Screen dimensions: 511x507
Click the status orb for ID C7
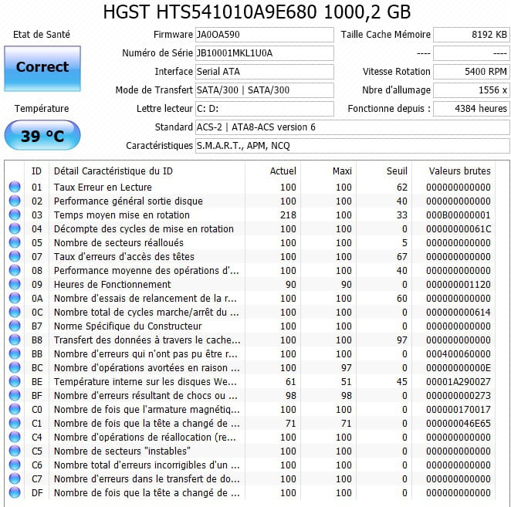pyautogui.click(x=15, y=478)
